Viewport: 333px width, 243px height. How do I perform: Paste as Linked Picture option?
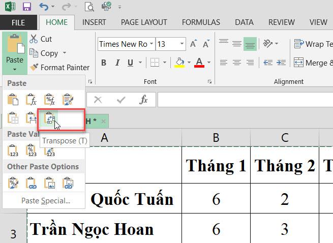pos(68,183)
